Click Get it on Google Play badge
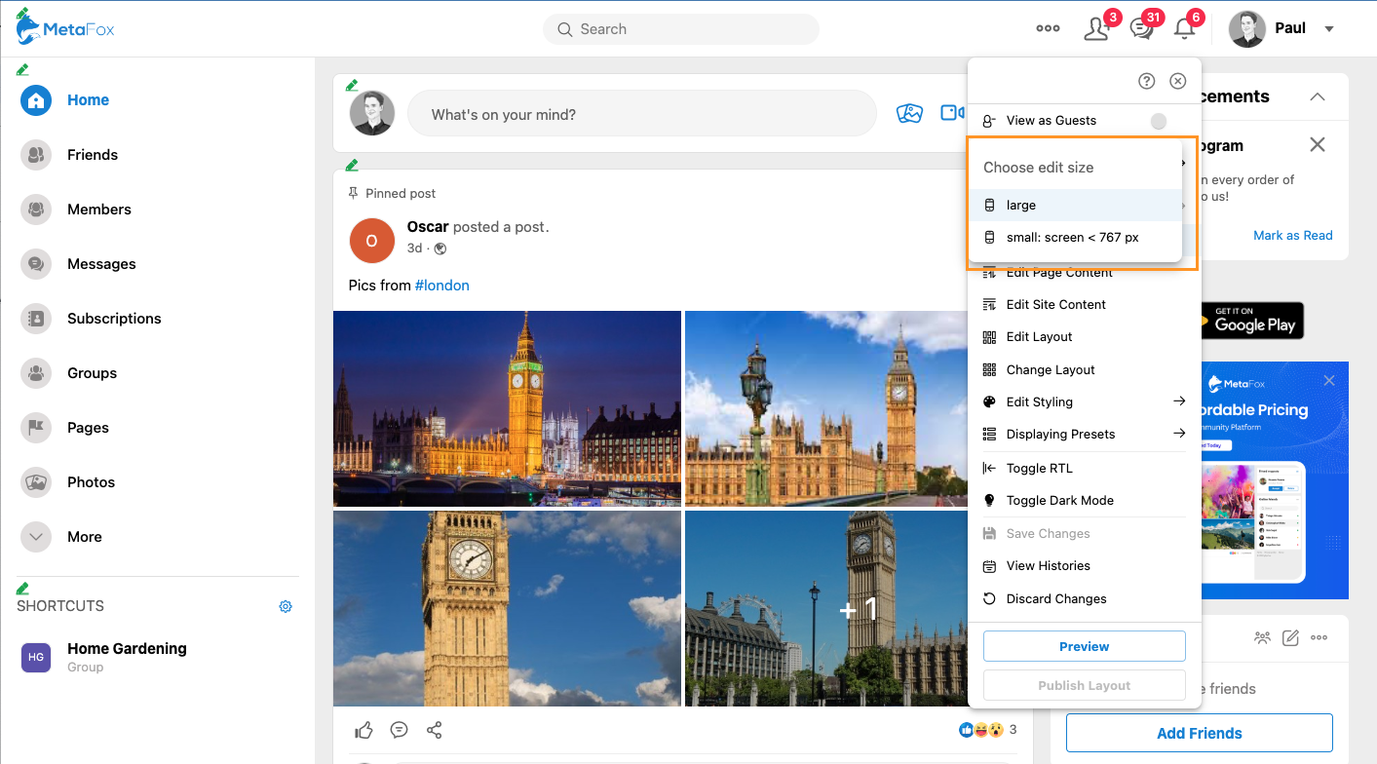 click(x=1251, y=321)
